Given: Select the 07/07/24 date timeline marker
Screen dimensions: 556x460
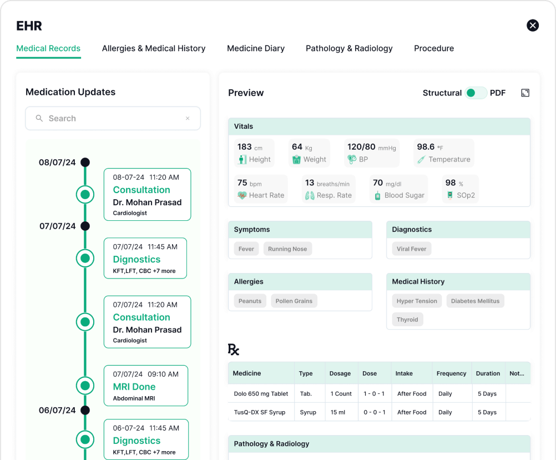Looking at the screenshot, I should [x=85, y=226].
